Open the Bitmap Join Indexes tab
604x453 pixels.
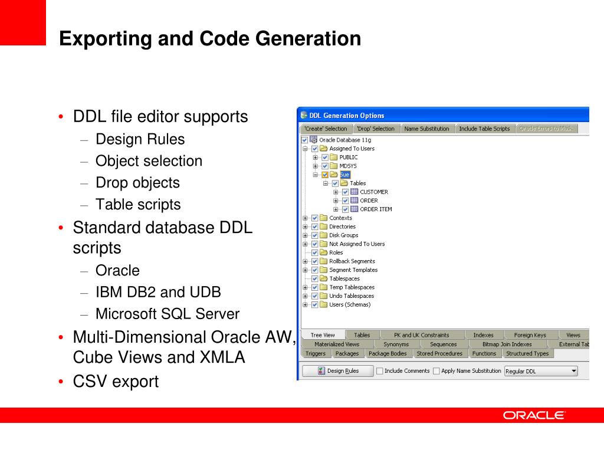point(507,344)
